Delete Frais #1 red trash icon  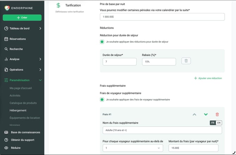tap(217, 114)
